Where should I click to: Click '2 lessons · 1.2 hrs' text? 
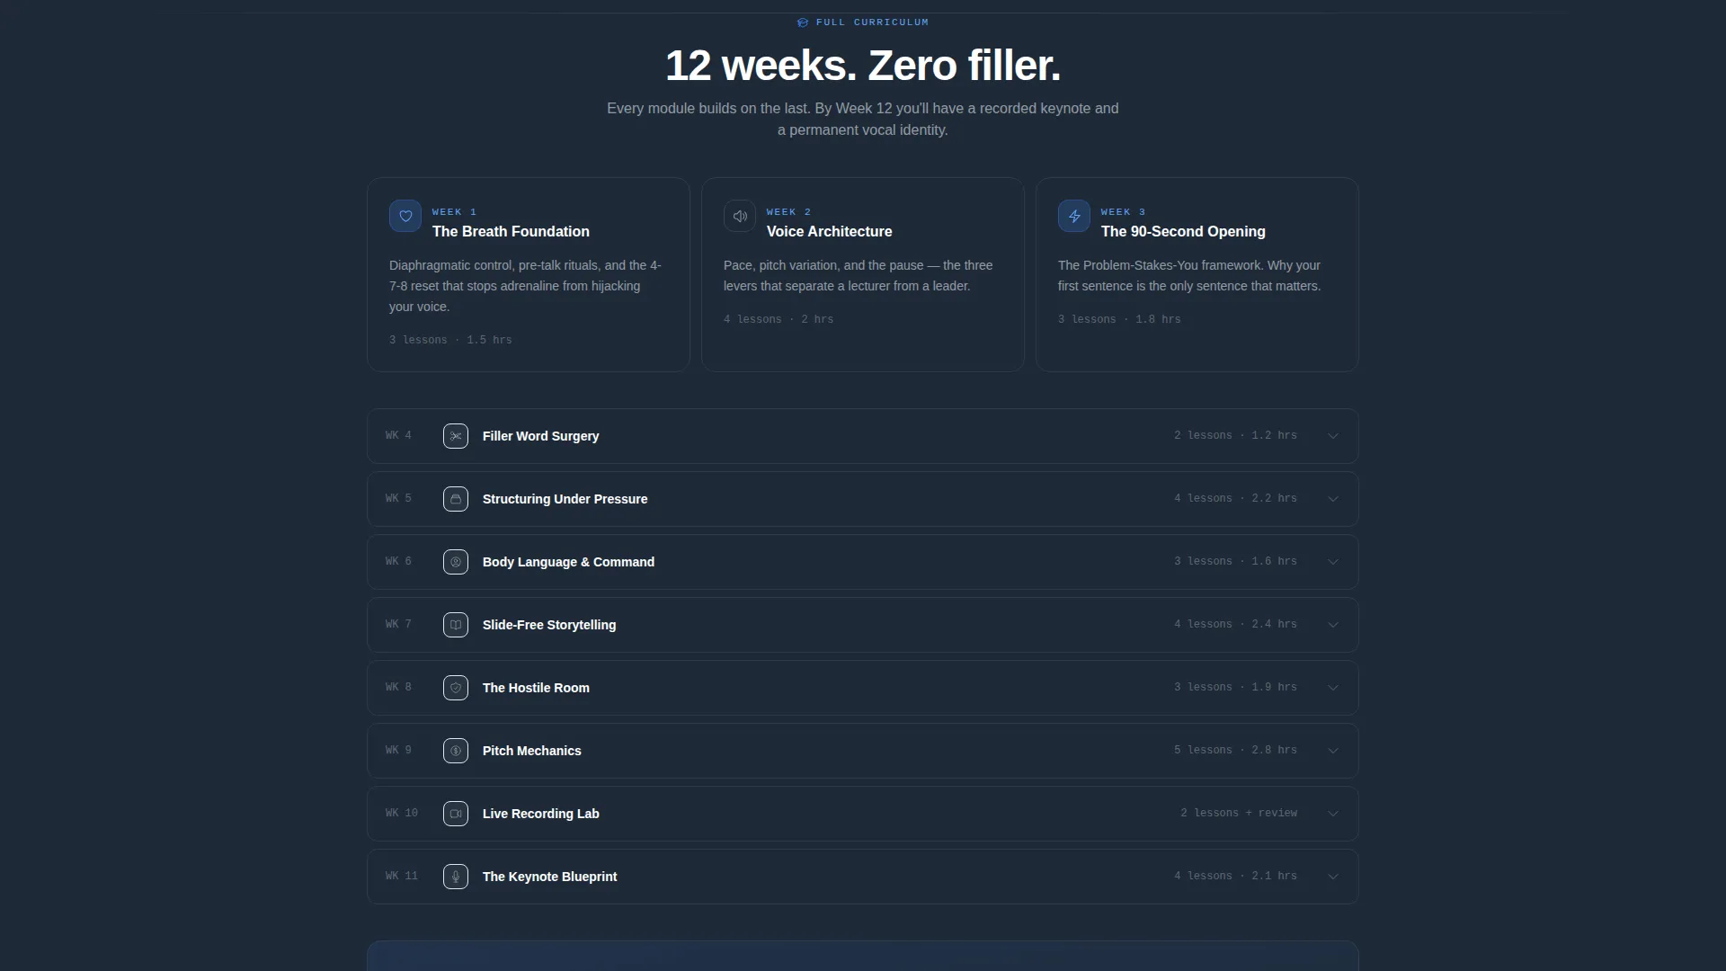point(1235,435)
